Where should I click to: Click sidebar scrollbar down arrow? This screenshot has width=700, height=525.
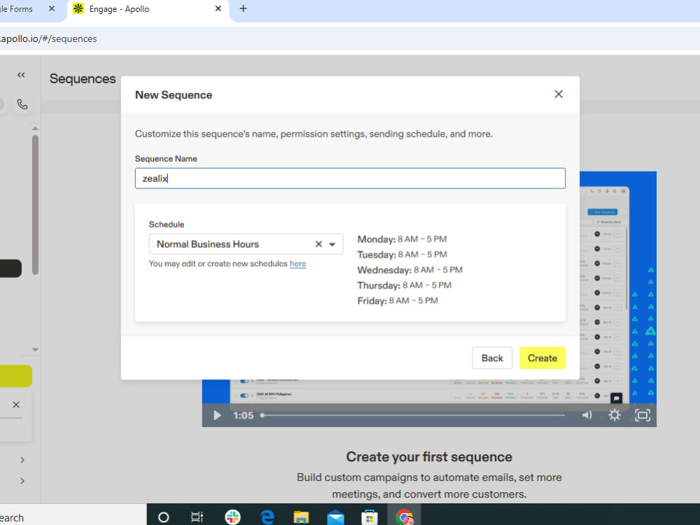(x=35, y=349)
